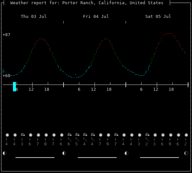Click the northwest wind arrow above speed 5
Screen dimensions: 192x173
click(77, 140)
